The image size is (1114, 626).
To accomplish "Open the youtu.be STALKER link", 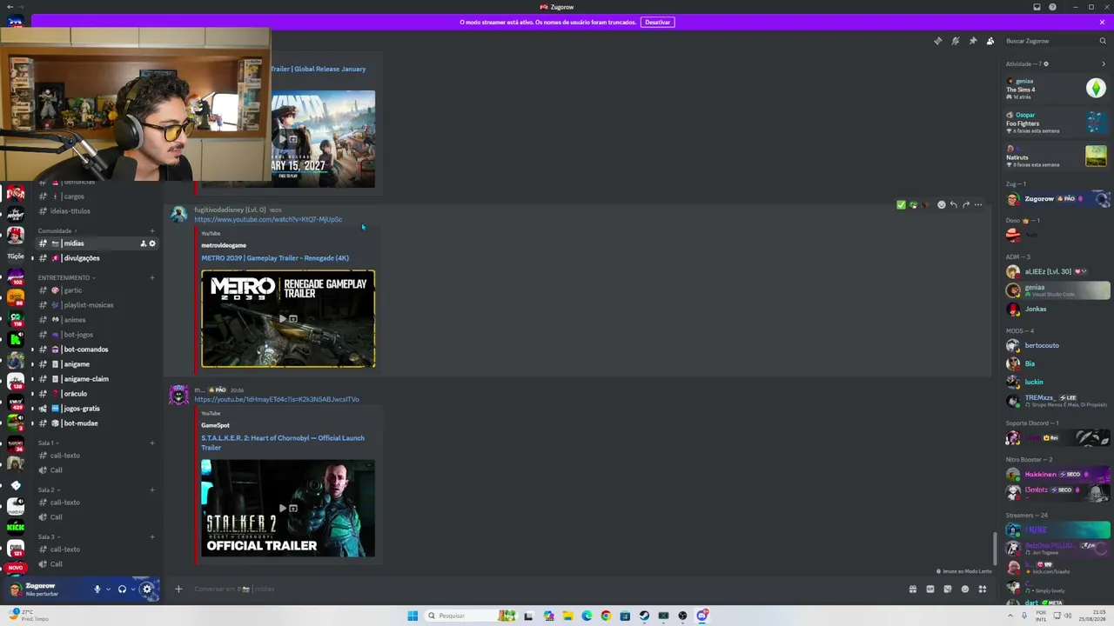I will [277, 399].
